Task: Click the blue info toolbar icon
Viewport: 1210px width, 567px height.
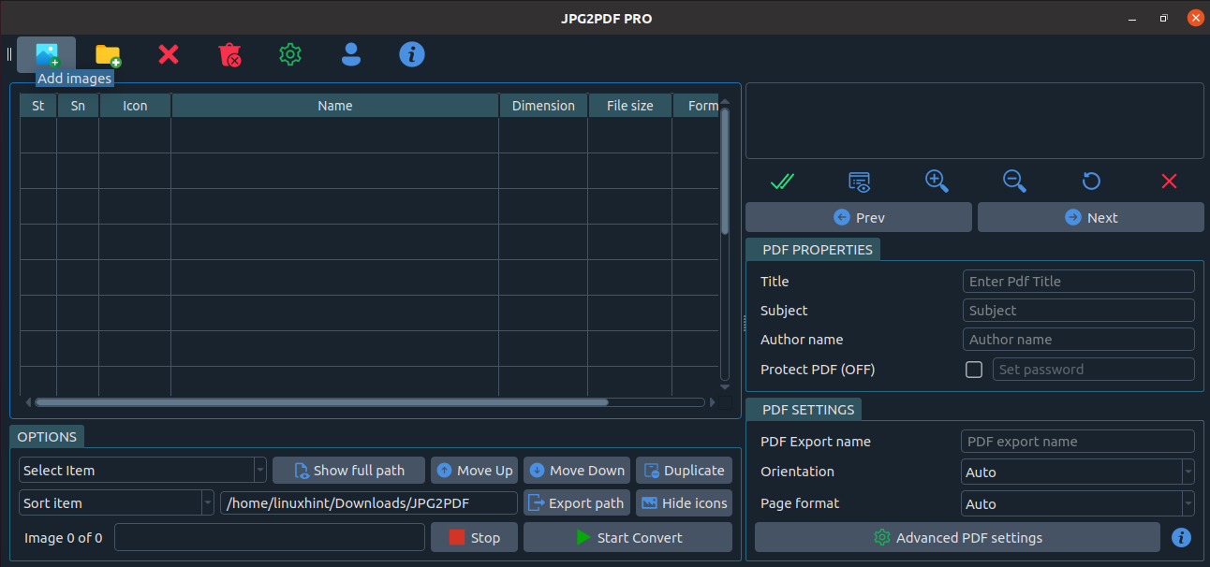Action: [412, 54]
